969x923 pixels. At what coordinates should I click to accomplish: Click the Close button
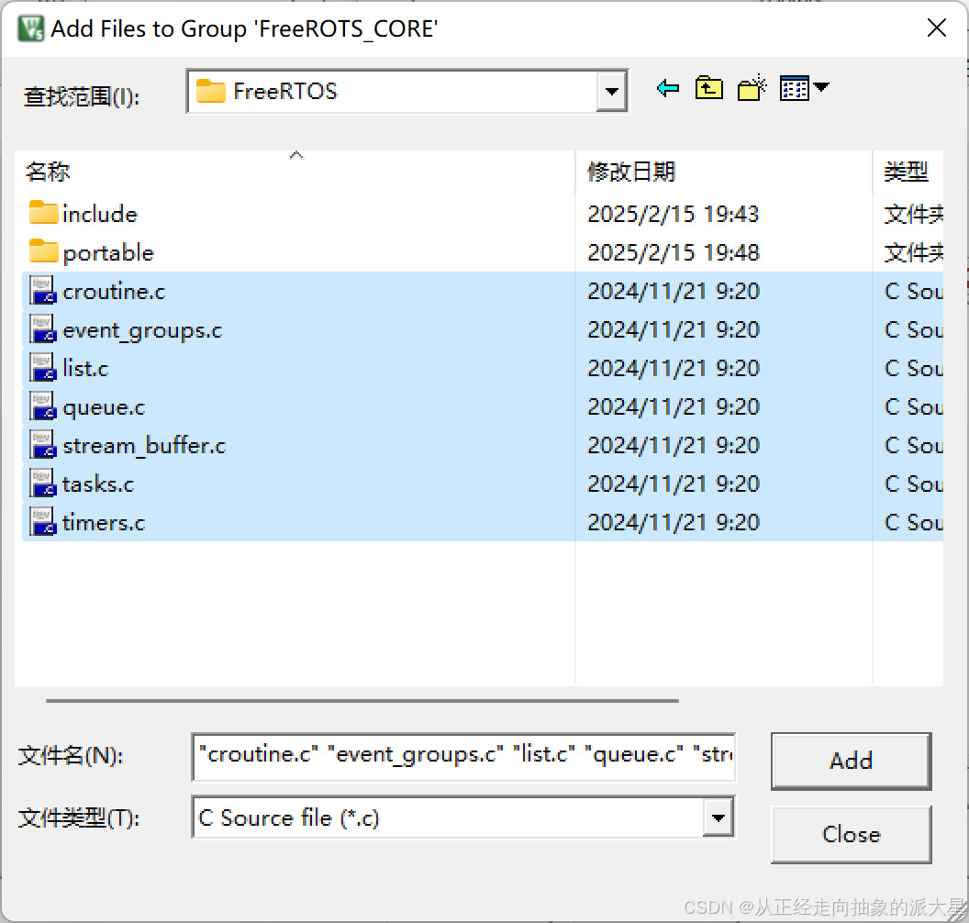pos(851,834)
